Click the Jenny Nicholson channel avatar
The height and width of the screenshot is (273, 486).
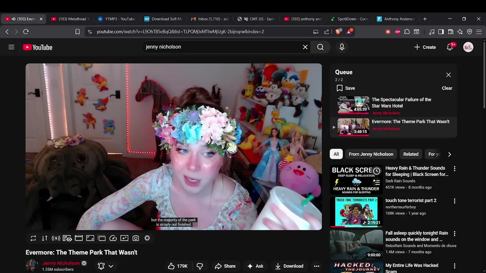[x=32, y=266]
